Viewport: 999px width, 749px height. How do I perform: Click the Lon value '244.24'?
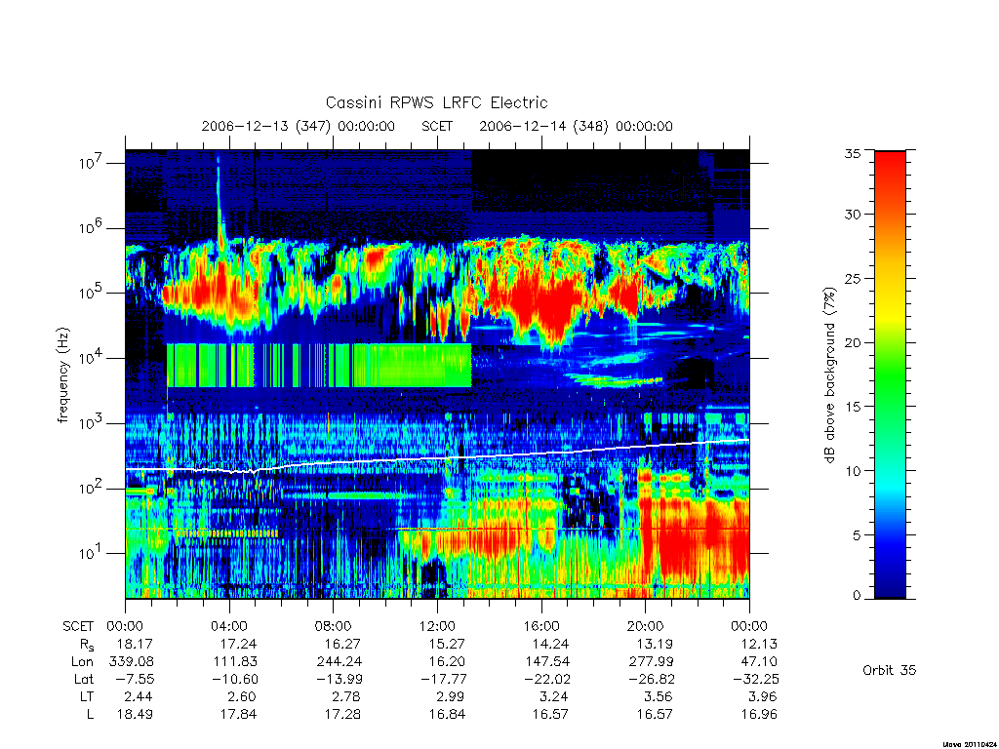[x=339, y=662]
